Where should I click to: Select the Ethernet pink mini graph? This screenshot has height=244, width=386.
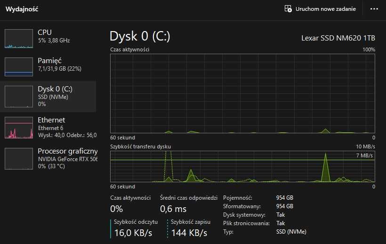pyautogui.click(x=19, y=128)
